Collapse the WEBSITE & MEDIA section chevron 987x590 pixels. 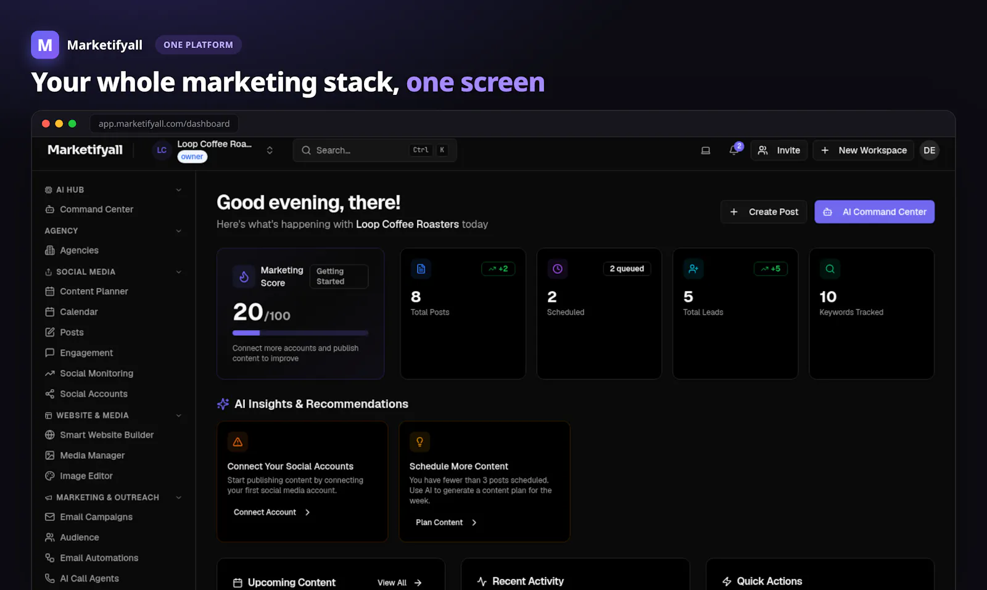[x=178, y=416]
